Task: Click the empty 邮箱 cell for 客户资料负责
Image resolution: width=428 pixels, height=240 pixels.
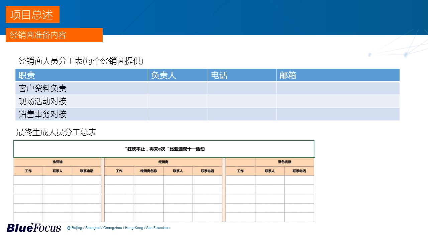Action: (x=338, y=88)
